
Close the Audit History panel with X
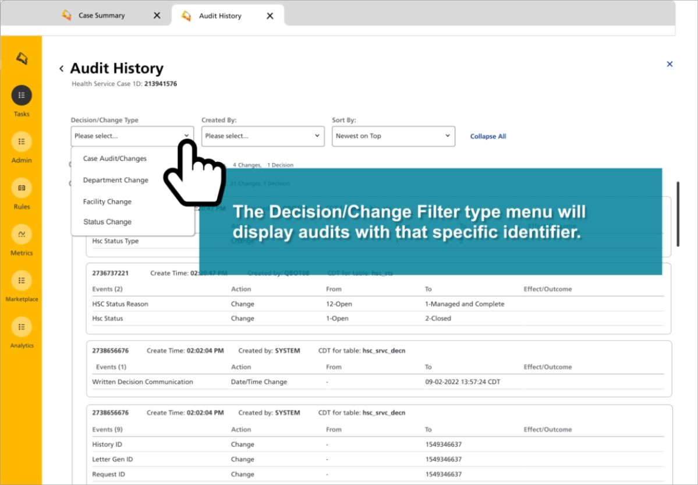pyautogui.click(x=669, y=64)
